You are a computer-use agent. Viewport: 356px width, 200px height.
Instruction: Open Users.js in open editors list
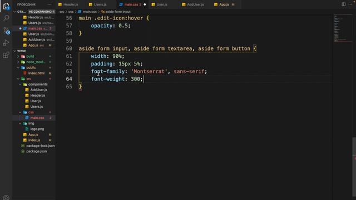click(34, 23)
